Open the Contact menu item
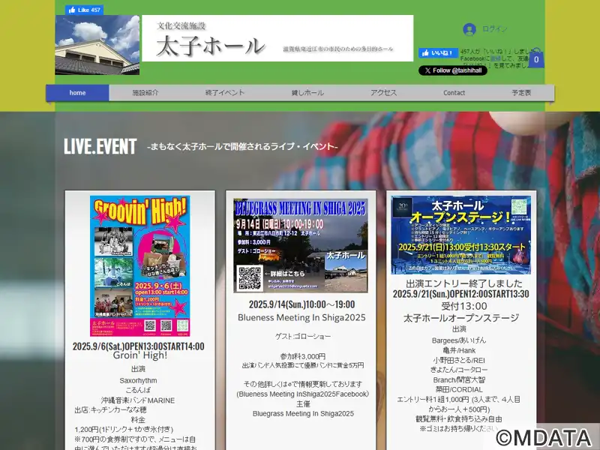This screenshot has width=600, height=450. 454,93
